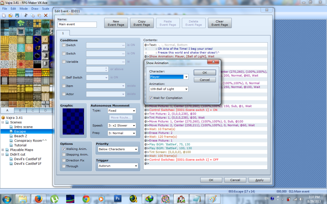Check the Item condition checkbox
This screenshot has width=327, height=204.
pos(64,86)
